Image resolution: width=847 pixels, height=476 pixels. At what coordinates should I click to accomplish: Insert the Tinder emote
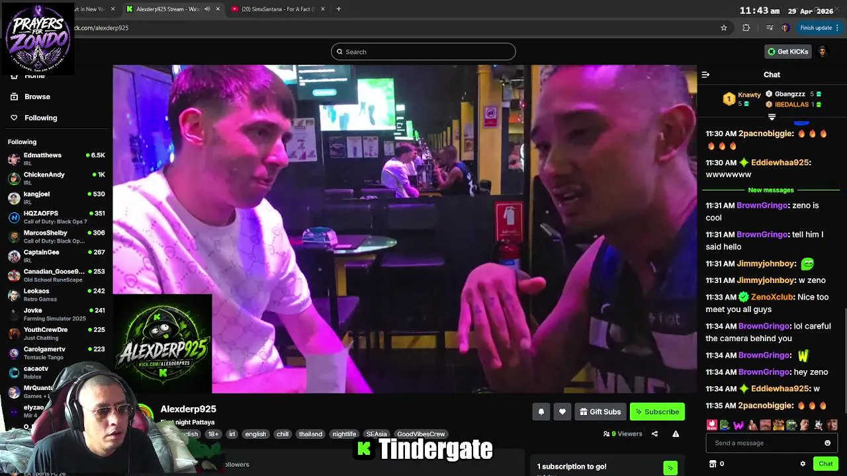tap(712, 425)
